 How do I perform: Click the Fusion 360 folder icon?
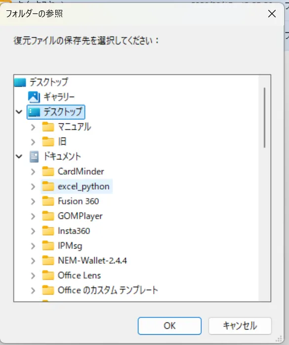[48, 201]
